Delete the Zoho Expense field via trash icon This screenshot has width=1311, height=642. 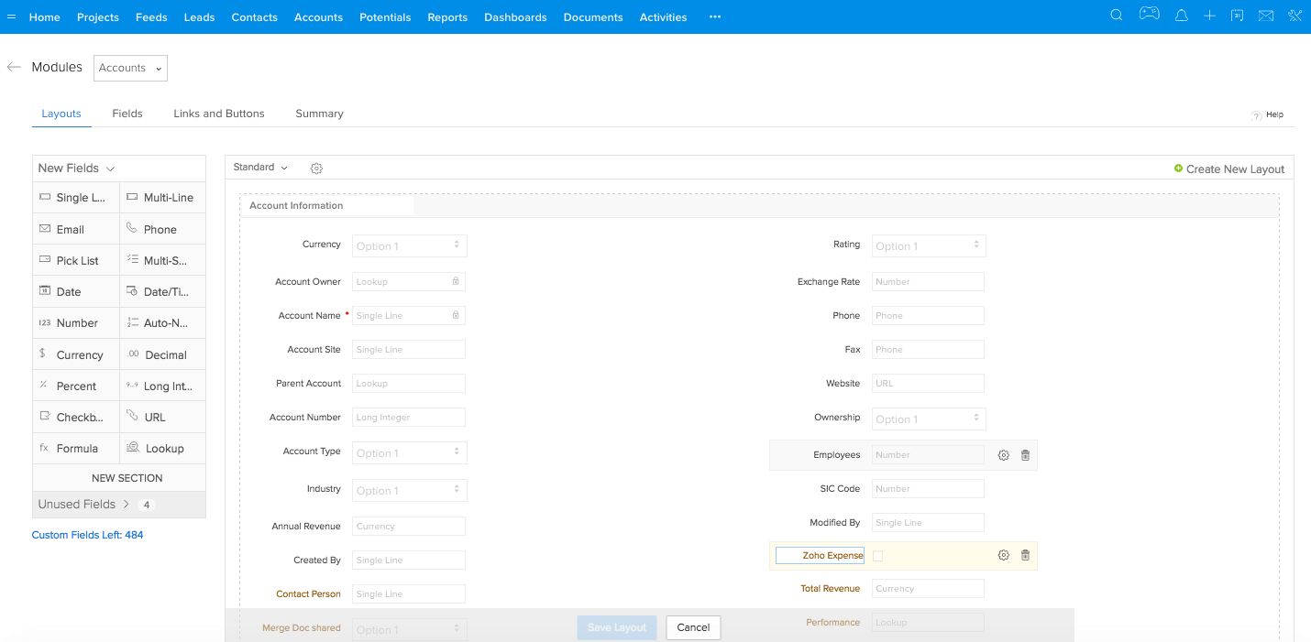(1025, 555)
